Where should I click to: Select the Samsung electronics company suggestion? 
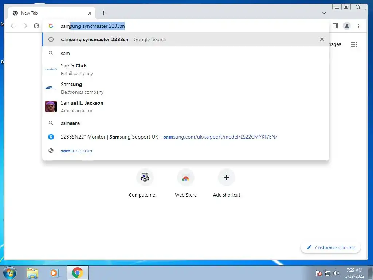[186, 88]
